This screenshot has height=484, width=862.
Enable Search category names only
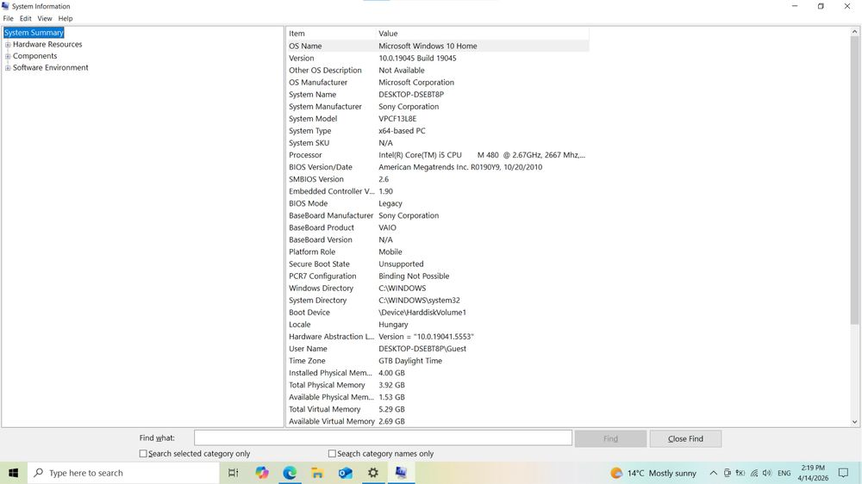332,454
